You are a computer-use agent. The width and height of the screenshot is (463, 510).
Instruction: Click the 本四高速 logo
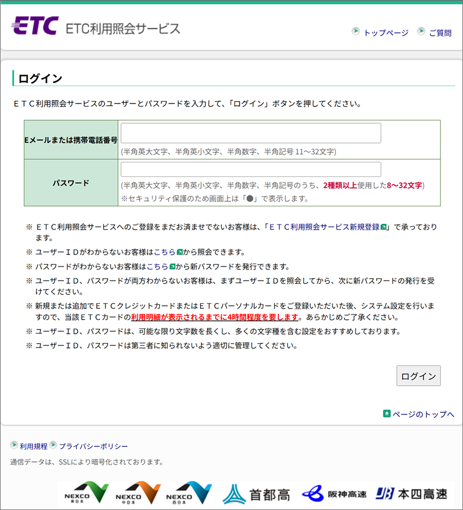(x=411, y=494)
